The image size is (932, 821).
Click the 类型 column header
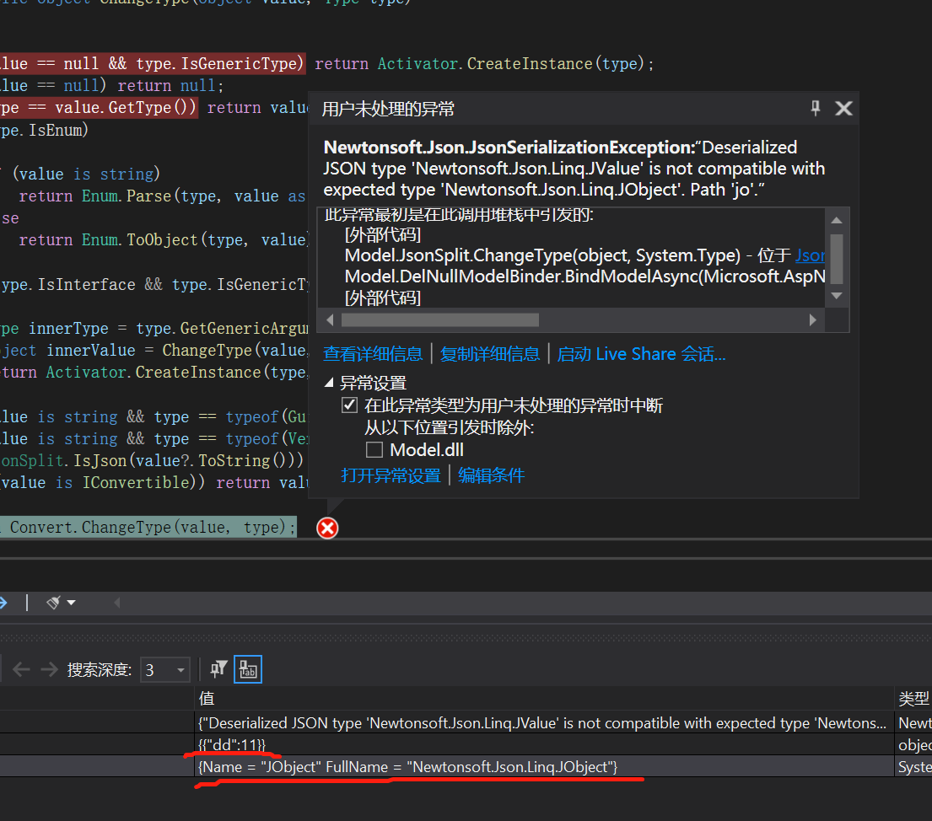tap(913, 698)
